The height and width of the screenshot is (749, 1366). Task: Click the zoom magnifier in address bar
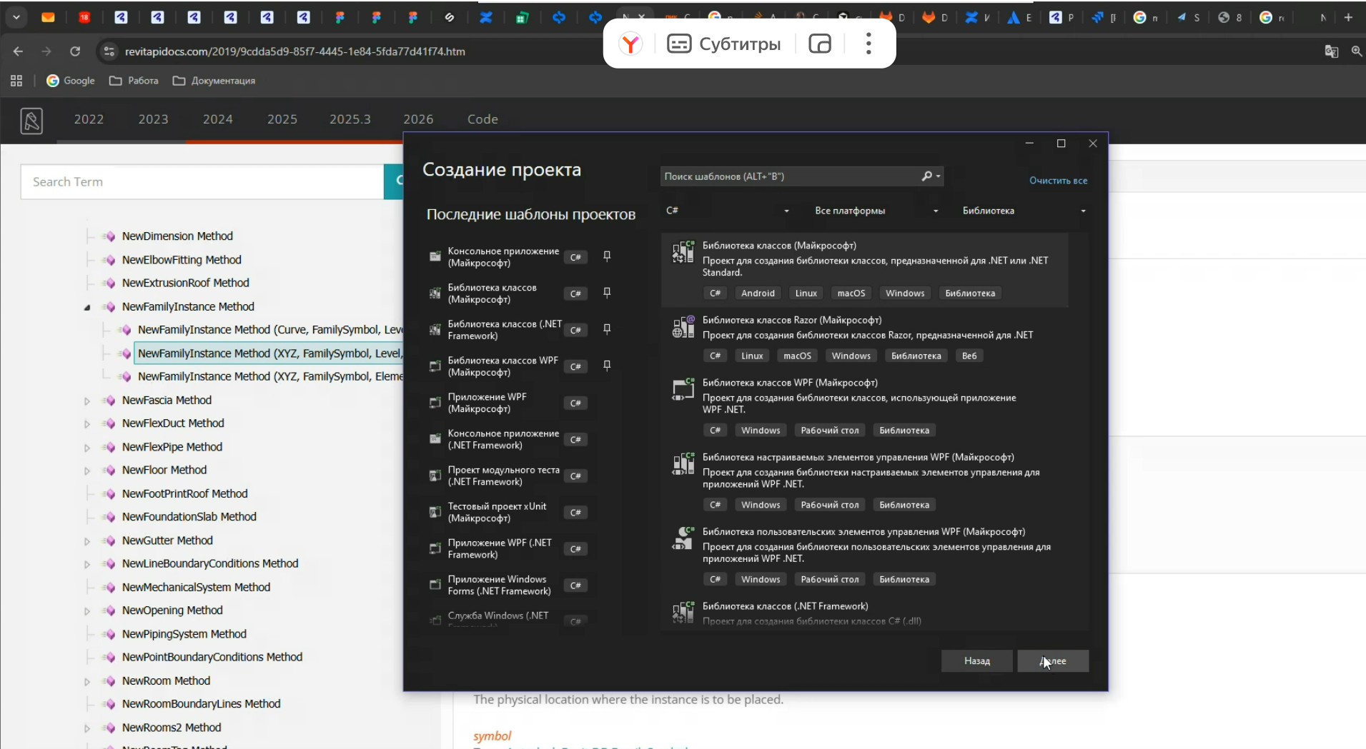[x=1356, y=51]
